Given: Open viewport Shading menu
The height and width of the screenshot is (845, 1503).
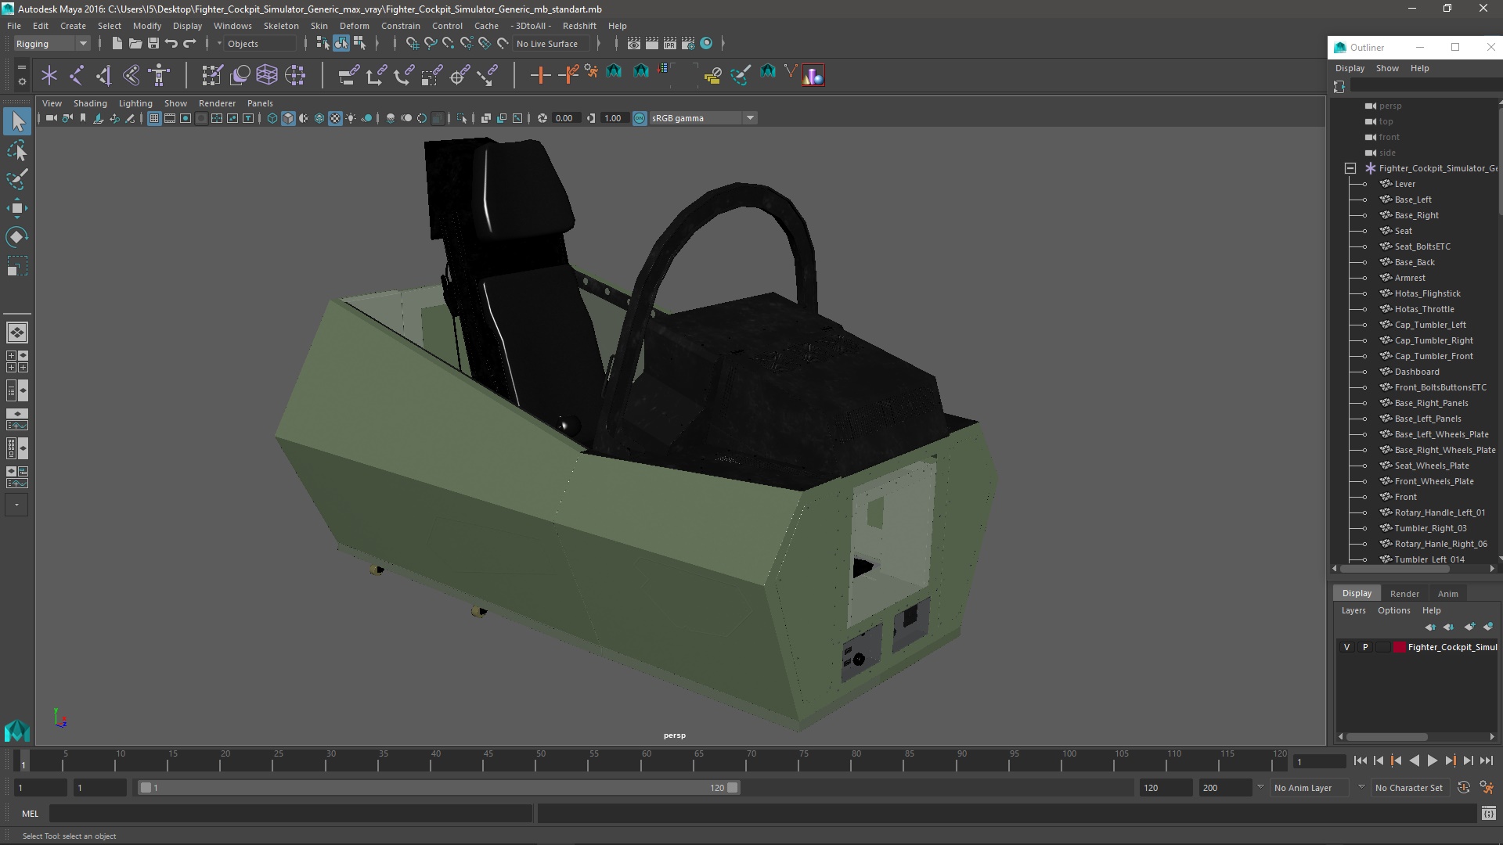Looking at the screenshot, I should point(90,103).
